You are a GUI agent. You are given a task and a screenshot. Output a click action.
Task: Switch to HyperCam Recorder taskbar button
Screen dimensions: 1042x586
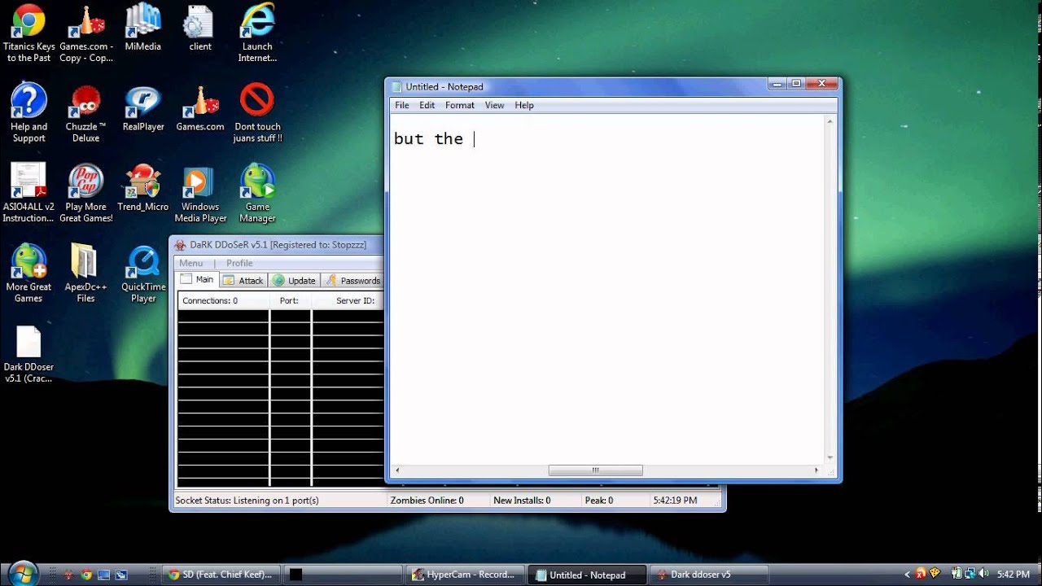[x=464, y=575]
